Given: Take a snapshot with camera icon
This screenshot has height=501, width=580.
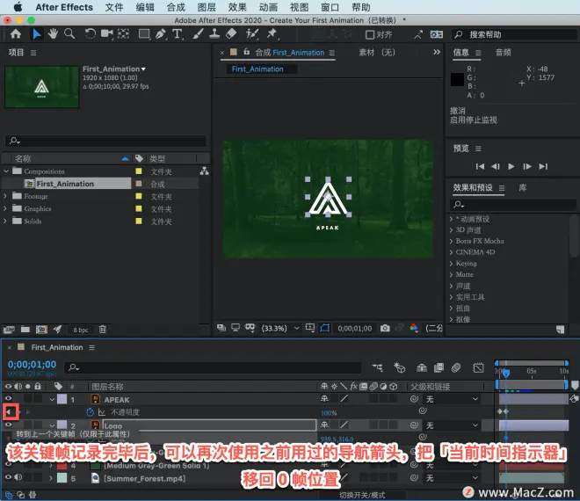Looking at the screenshot, I should point(385,328).
